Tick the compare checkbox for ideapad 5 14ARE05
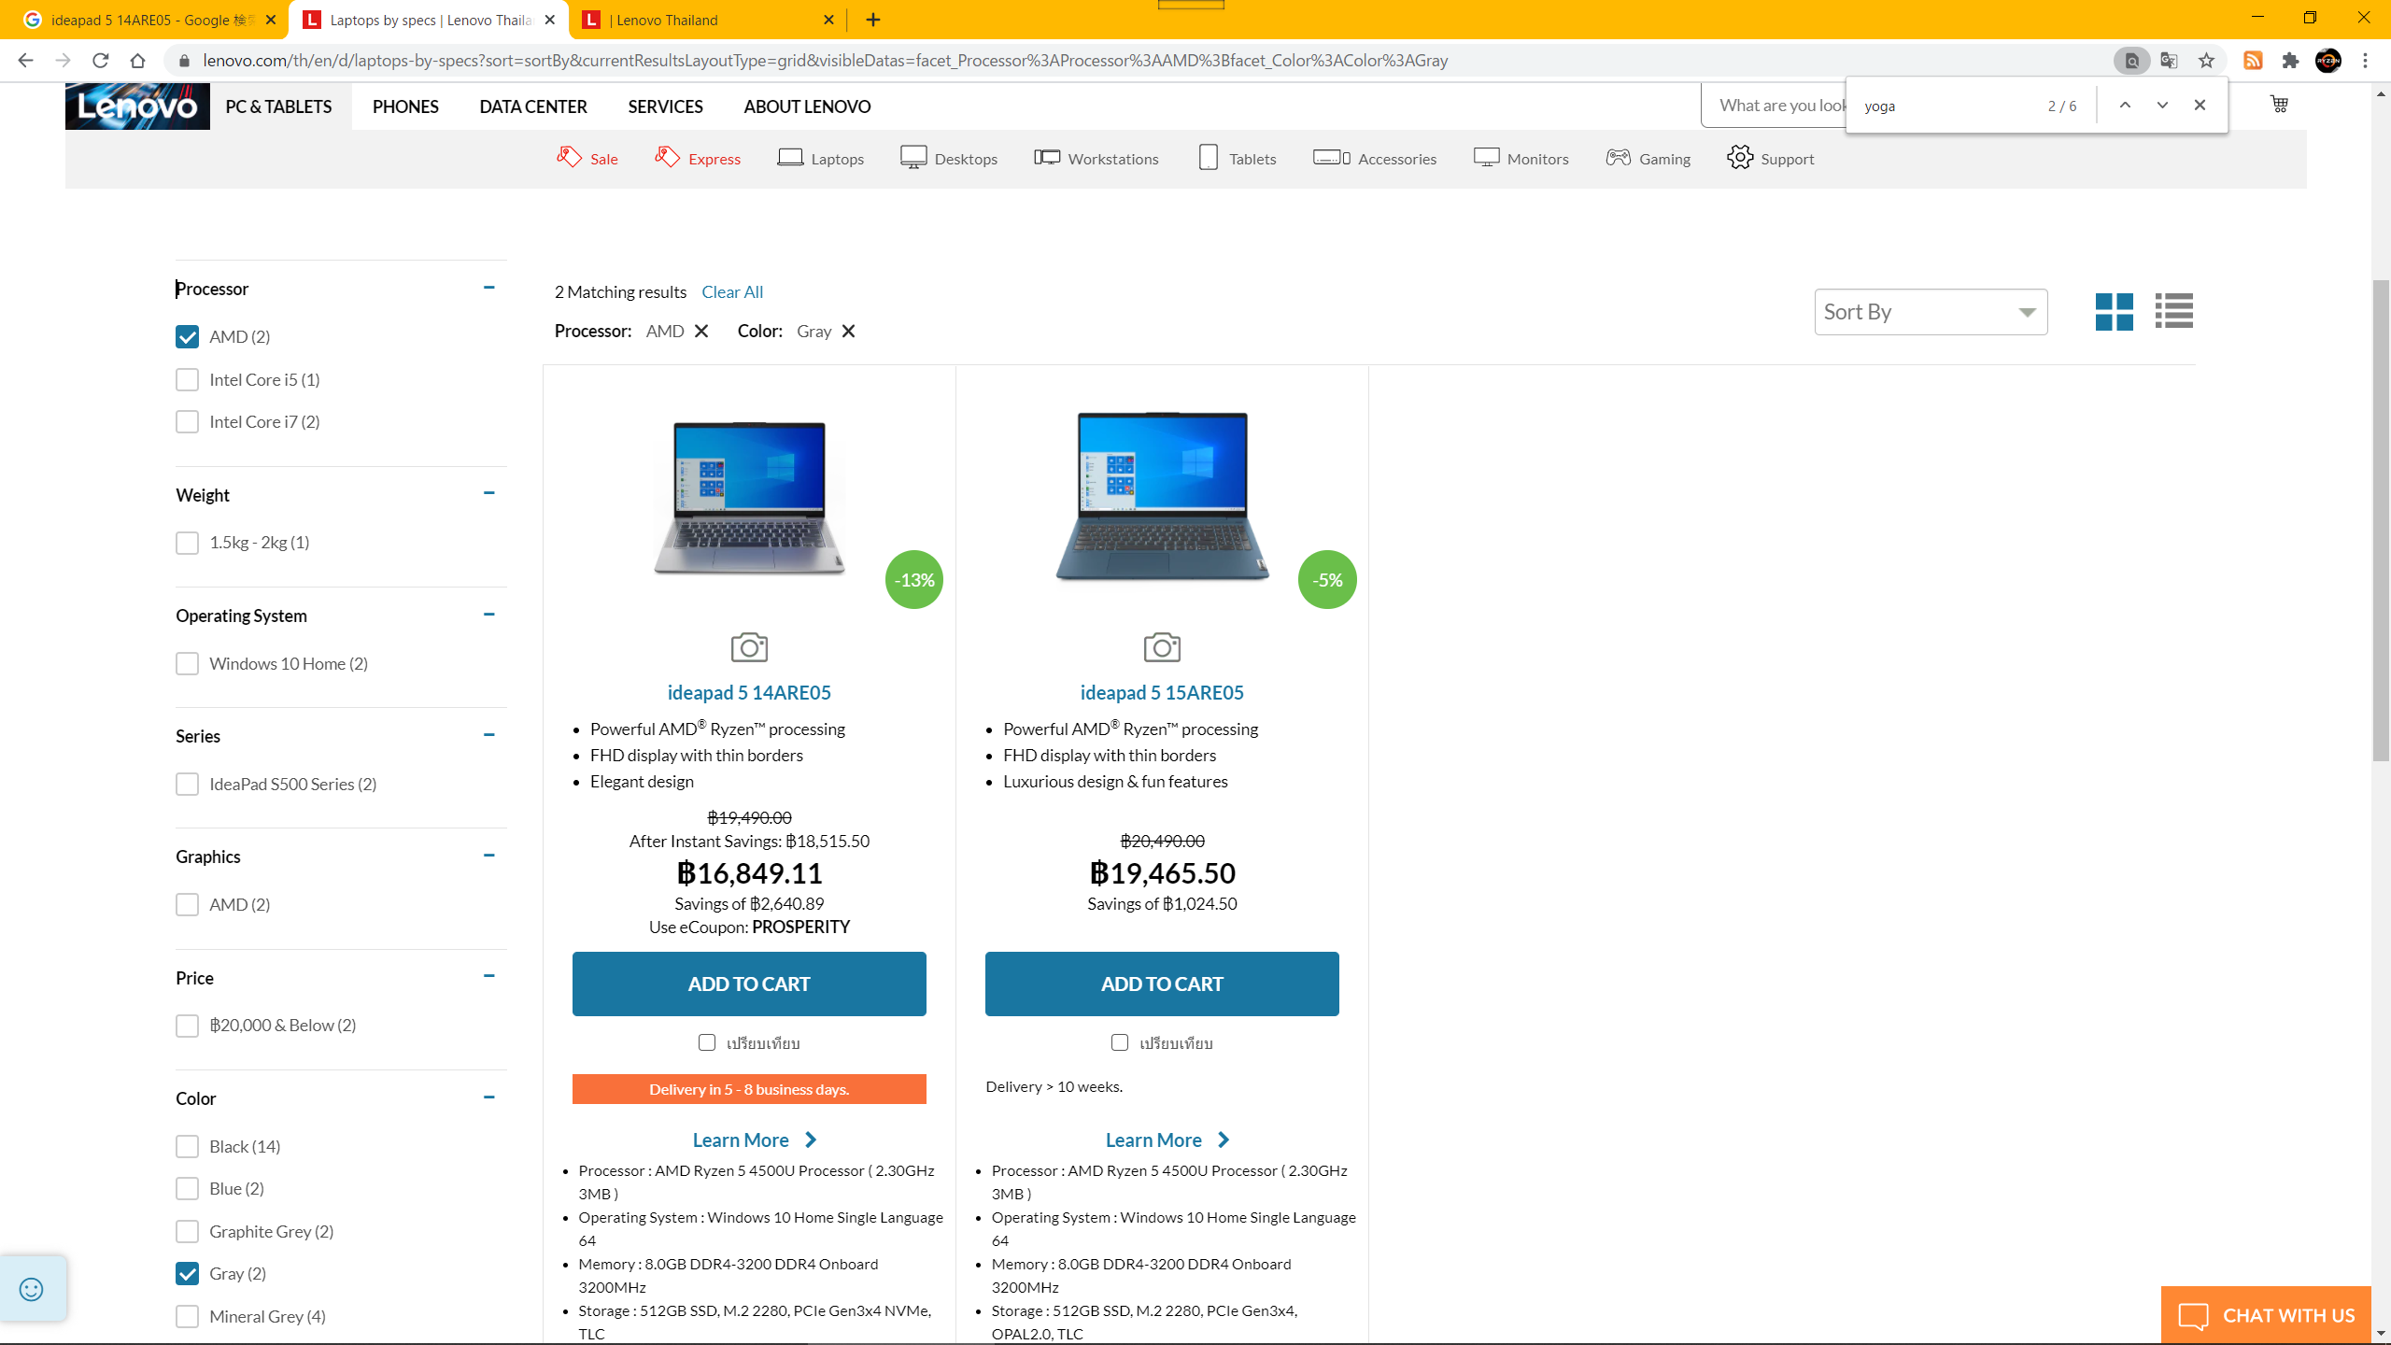The height and width of the screenshot is (1345, 2391). pos(707,1042)
